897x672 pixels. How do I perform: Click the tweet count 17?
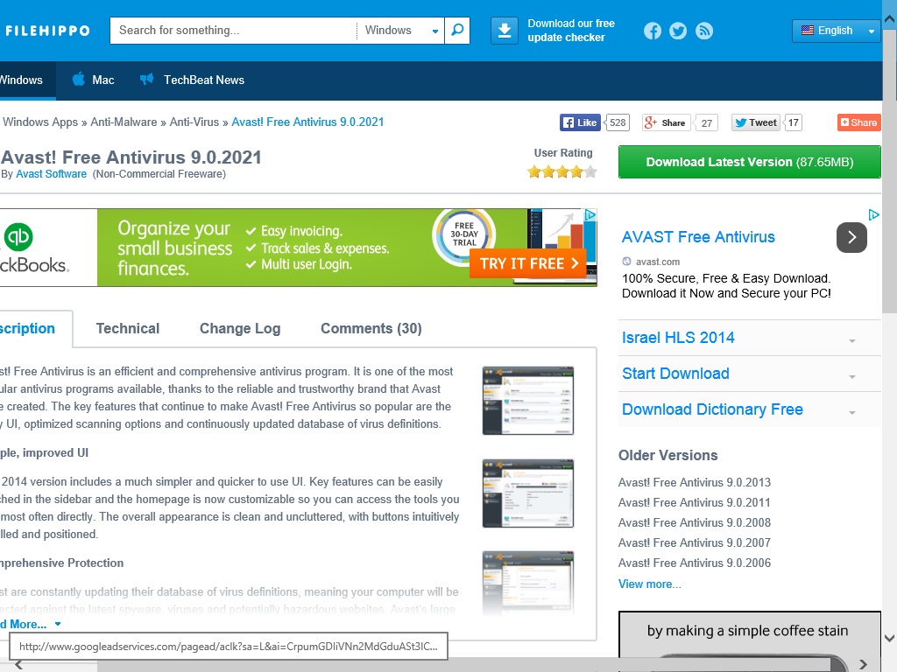793,122
